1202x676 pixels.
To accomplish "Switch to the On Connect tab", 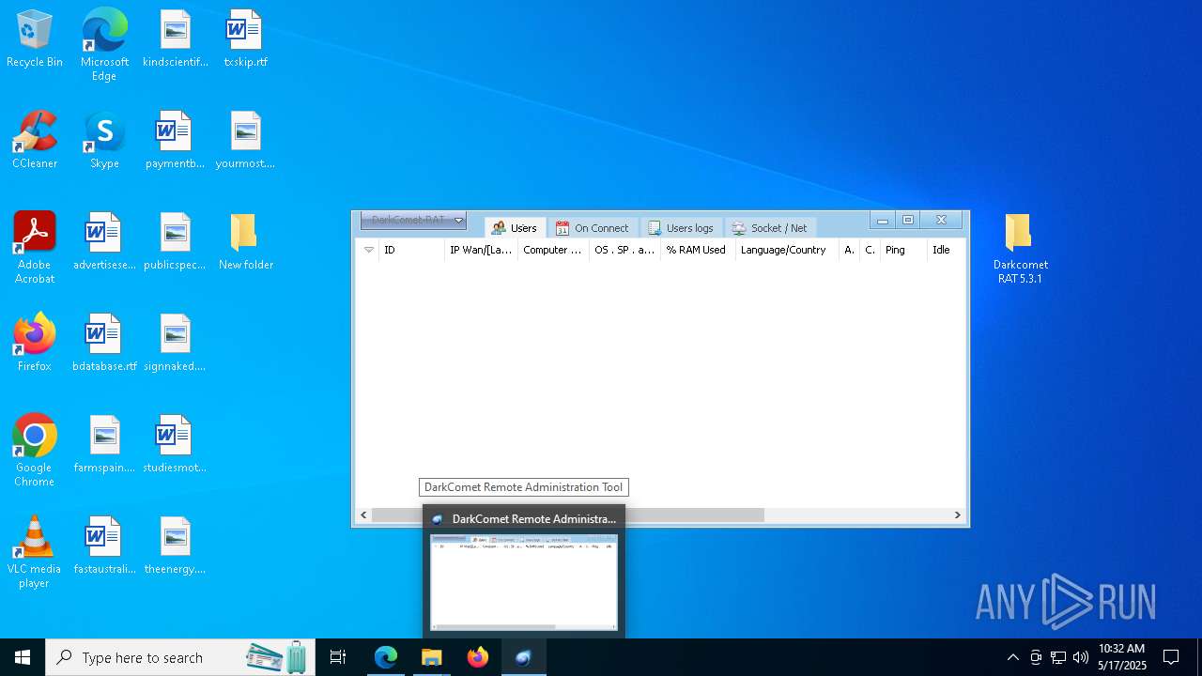I will tap(593, 228).
